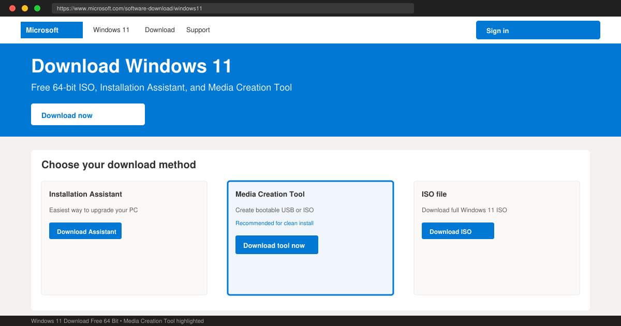Click the Download Windows 11 headline

[132, 66]
